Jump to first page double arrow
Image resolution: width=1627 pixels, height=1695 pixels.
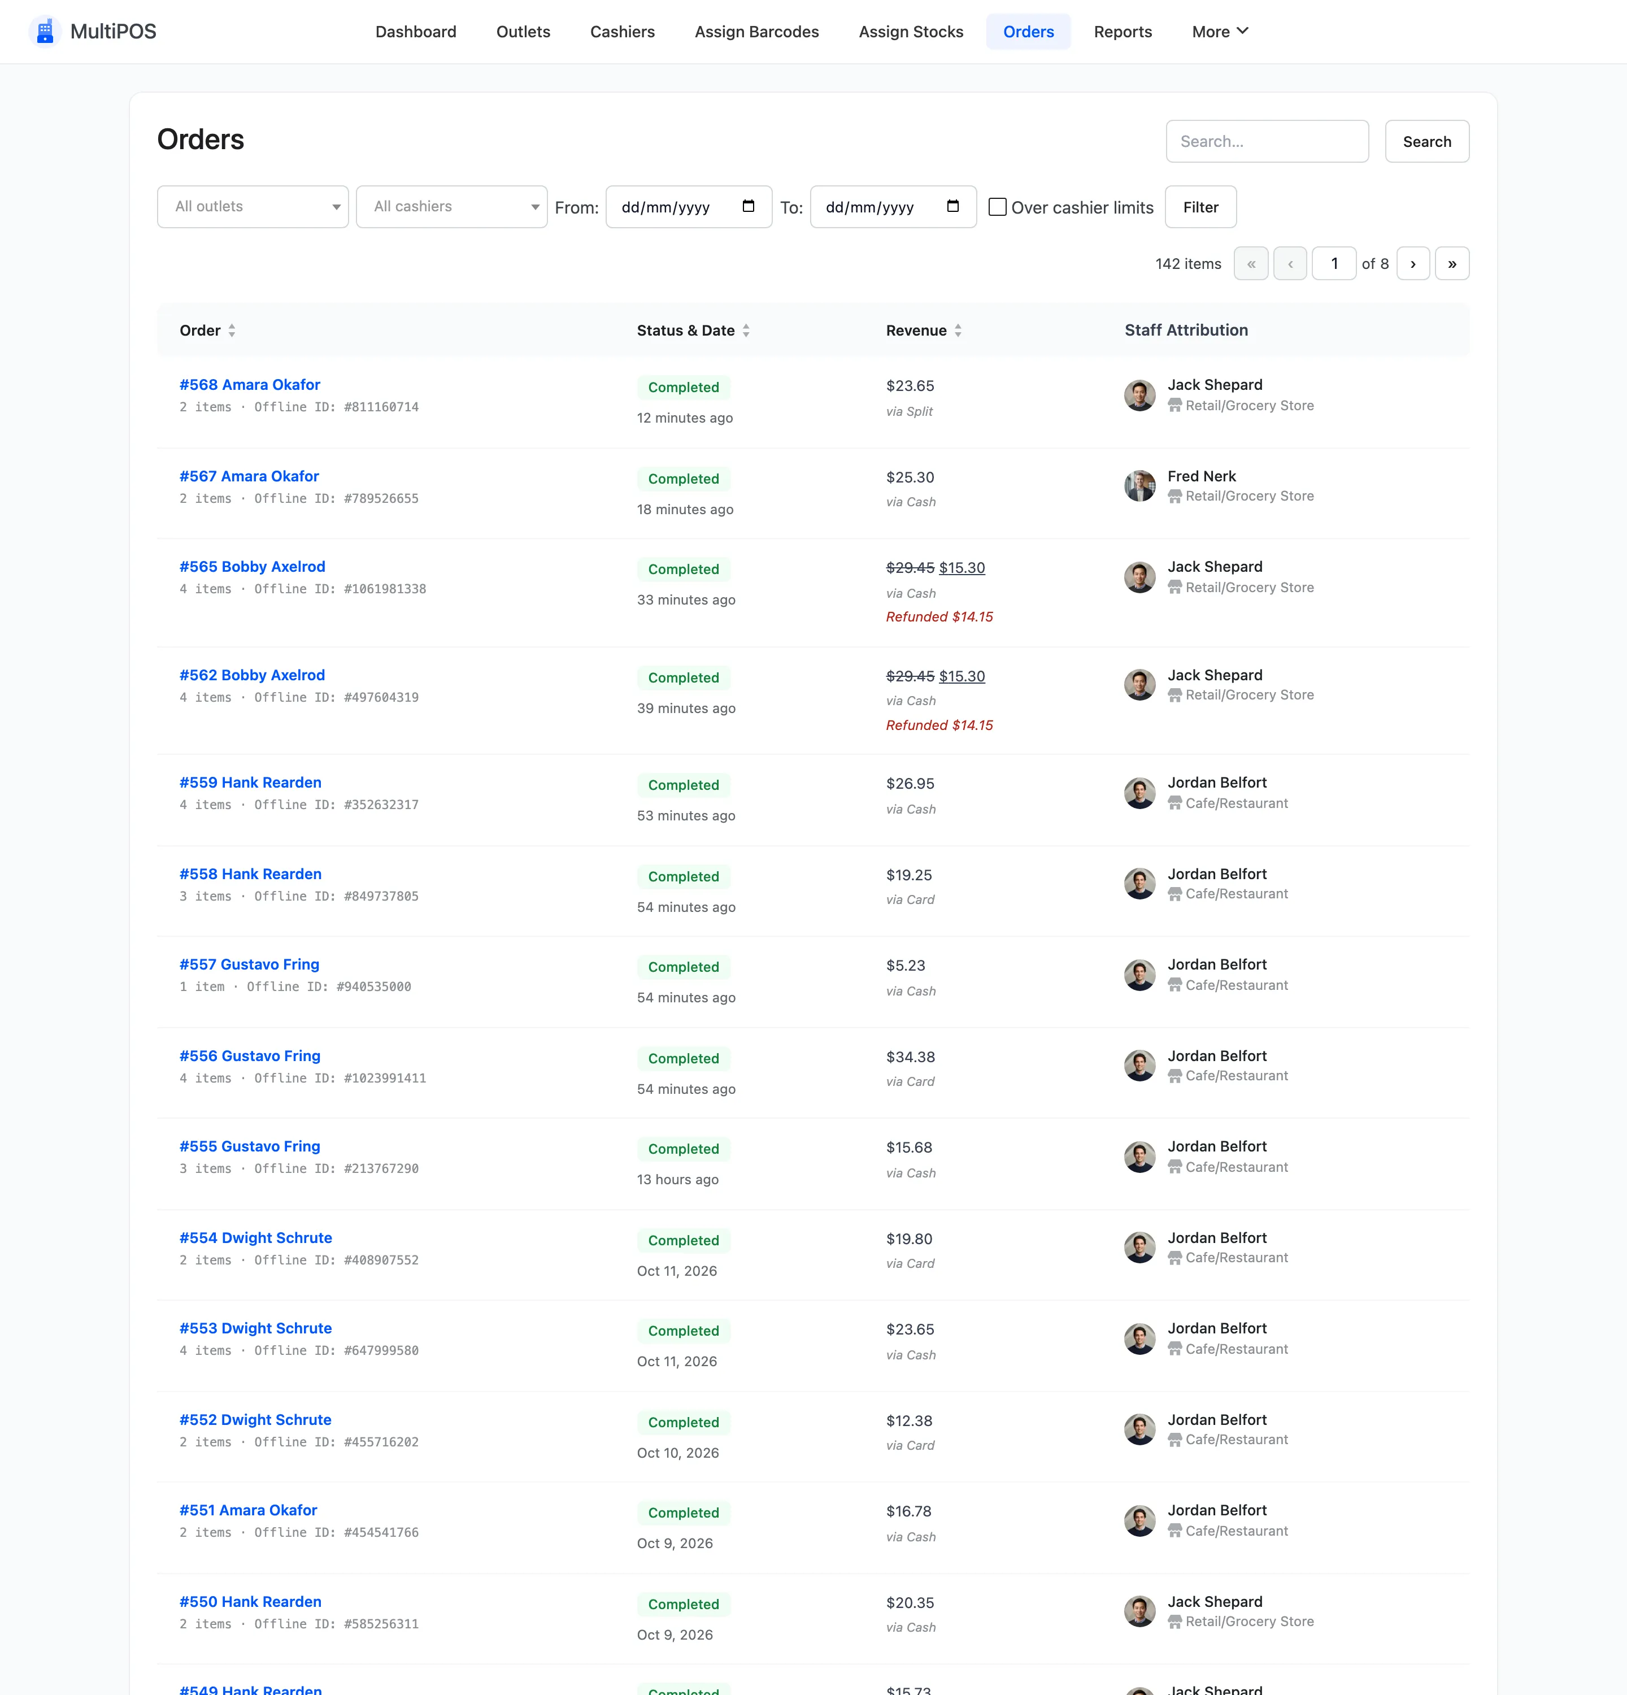[x=1251, y=264]
